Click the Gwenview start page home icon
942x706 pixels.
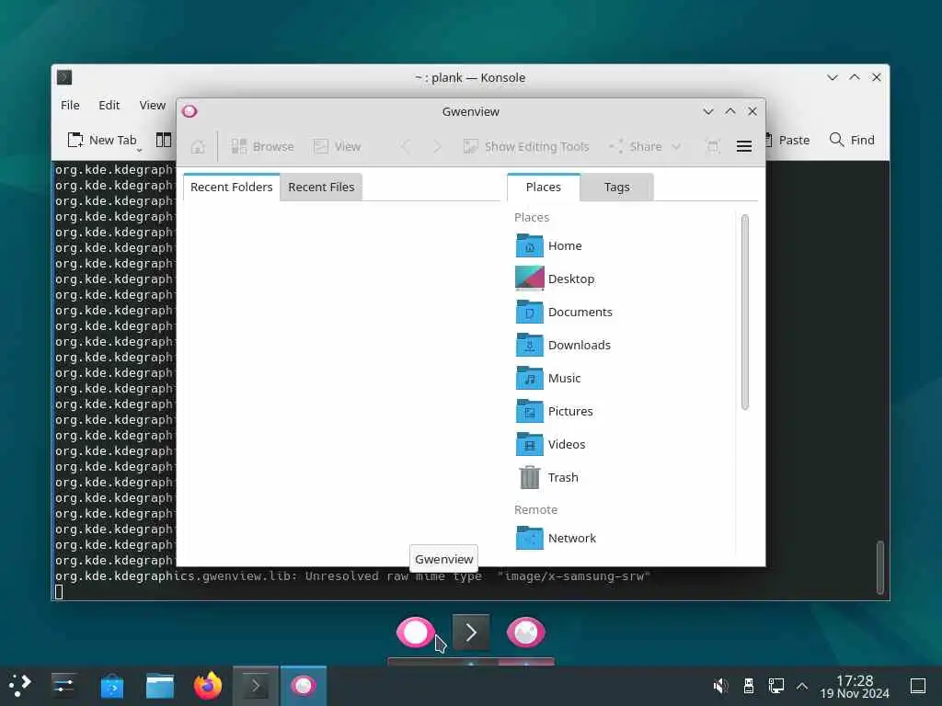tap(198, 146)
